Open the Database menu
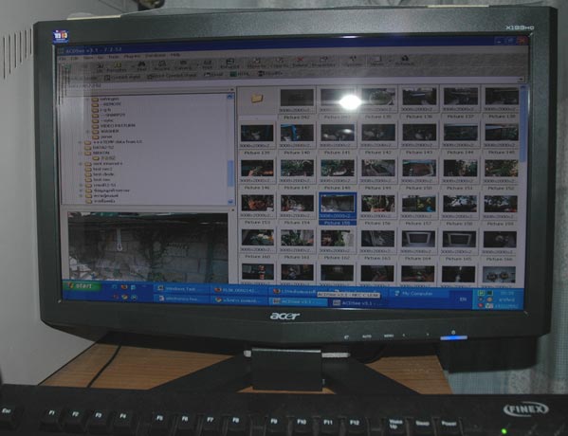 click(156, 56)
